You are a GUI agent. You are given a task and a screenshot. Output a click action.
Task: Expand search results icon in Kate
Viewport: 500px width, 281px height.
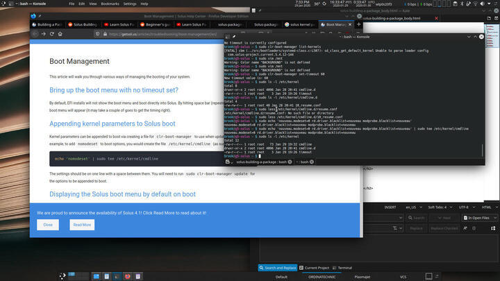pos(493,228)
